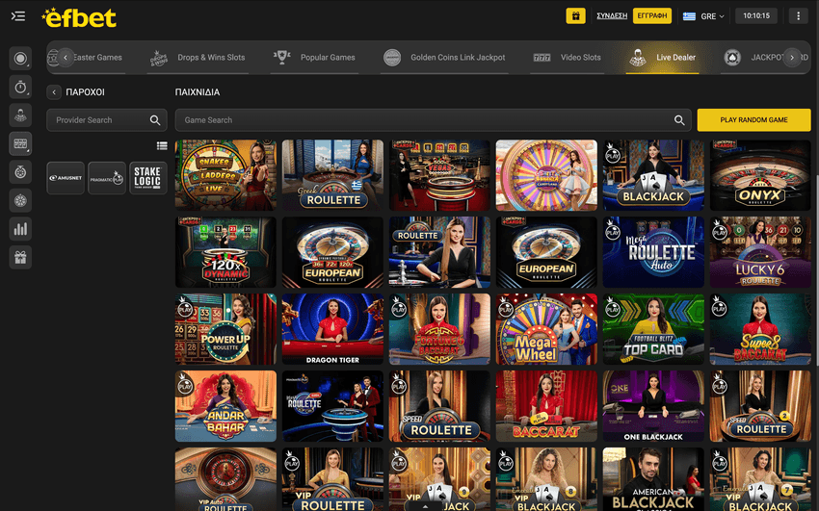819x511 pixels.
Task: Open Power Up Roulette game
Action: tap(225, 329)
